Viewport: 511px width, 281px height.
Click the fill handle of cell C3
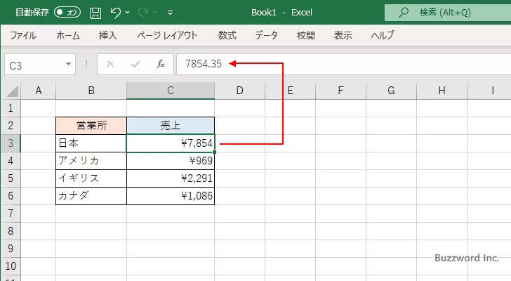(215, 152)
